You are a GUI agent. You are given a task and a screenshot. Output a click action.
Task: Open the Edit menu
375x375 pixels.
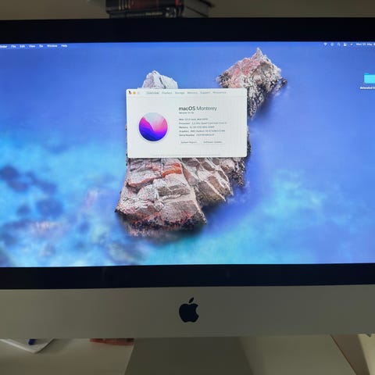(x=23, y=46)
